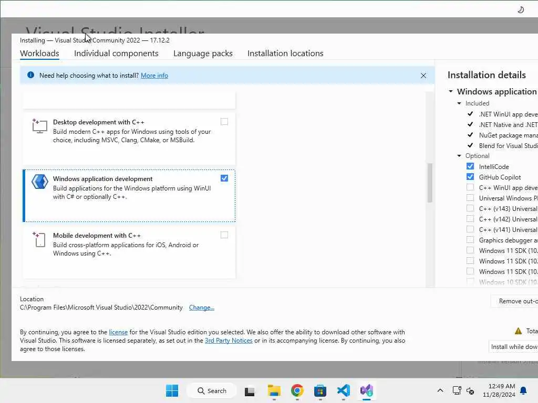Open the taskbar clock and date

click(499, 390)
